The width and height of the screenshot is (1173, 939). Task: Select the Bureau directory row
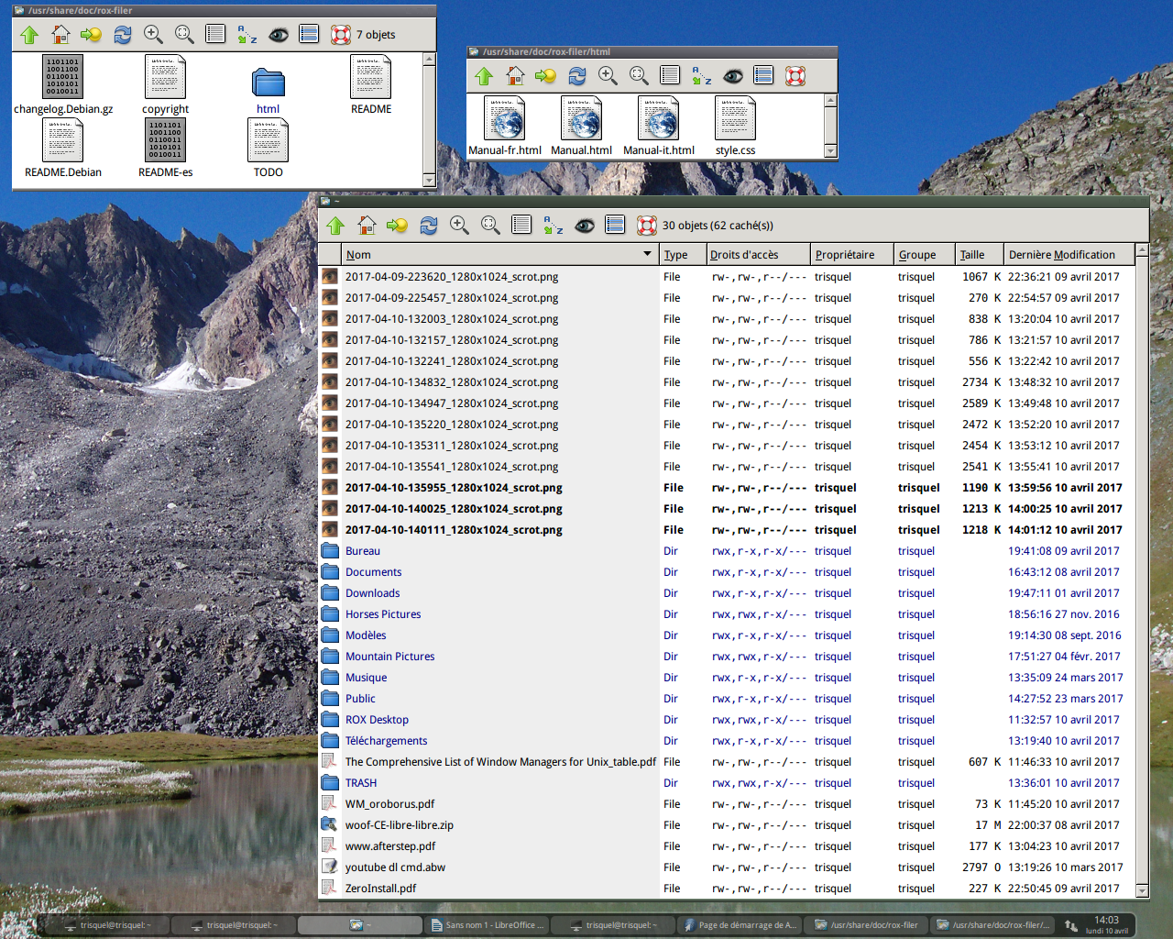point(362,551)
